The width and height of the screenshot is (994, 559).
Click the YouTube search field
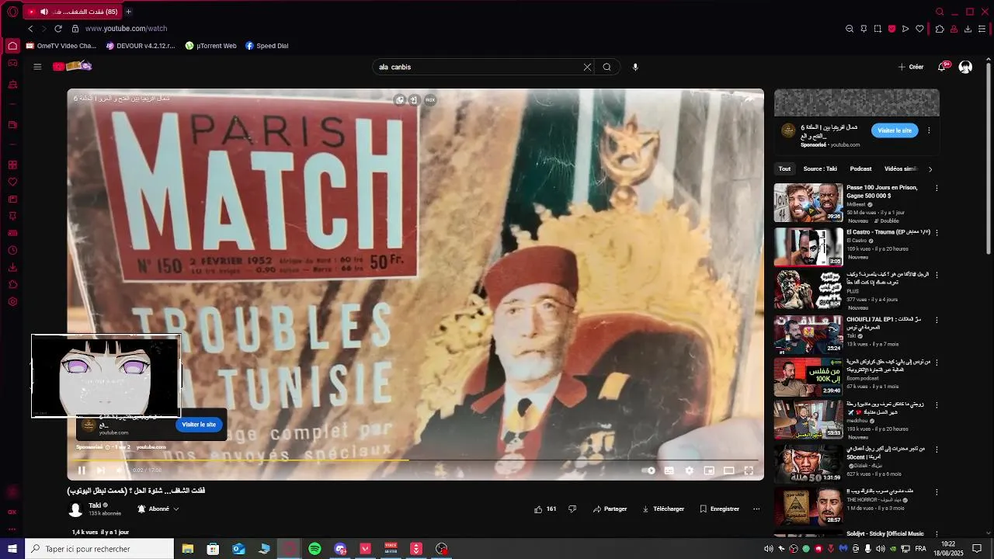click(478, 67)
